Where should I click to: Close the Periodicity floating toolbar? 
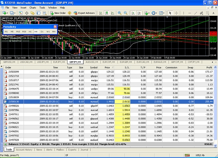(x=55, y=27)
